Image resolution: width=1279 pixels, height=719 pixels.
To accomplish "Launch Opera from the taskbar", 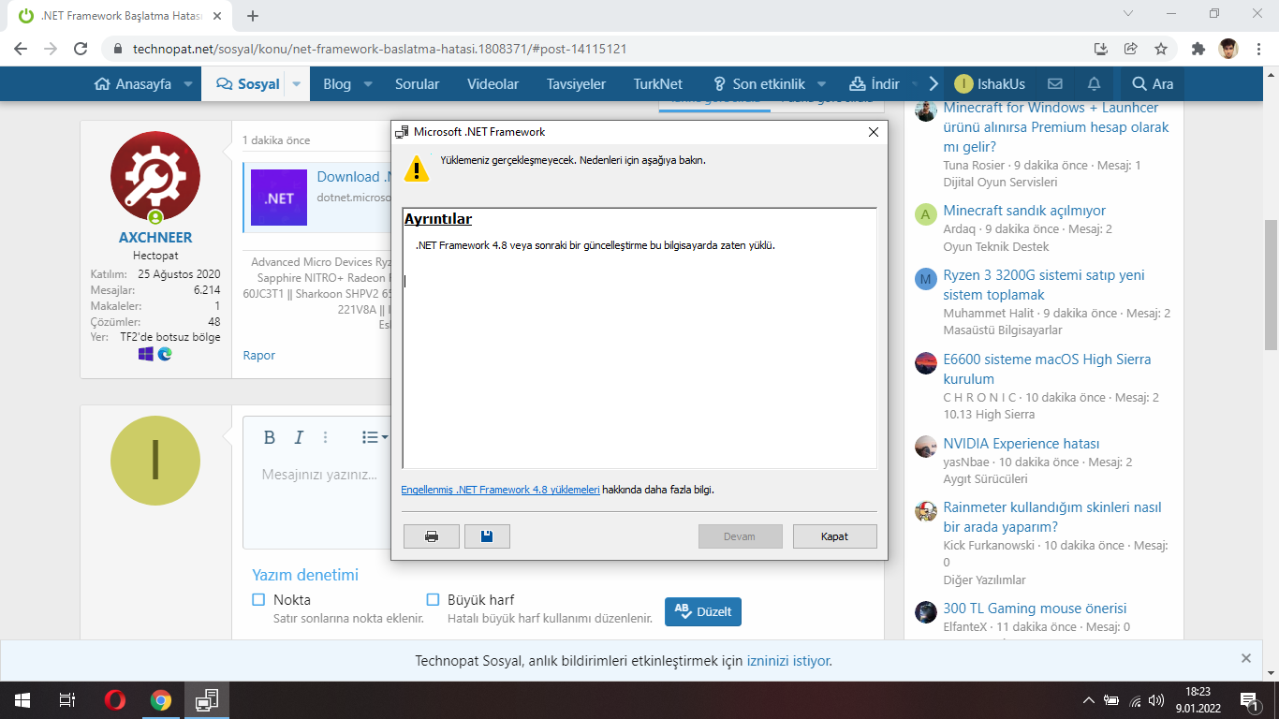I will point(115,700).
